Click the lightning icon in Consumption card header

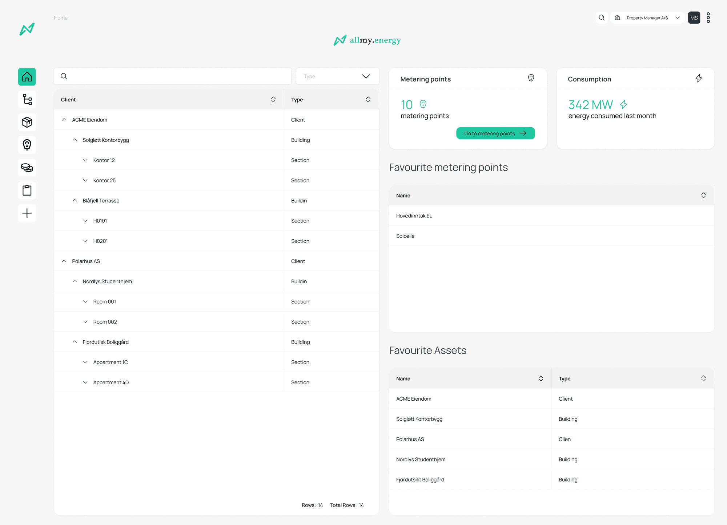pyautogui.click(x=699, y=78)
